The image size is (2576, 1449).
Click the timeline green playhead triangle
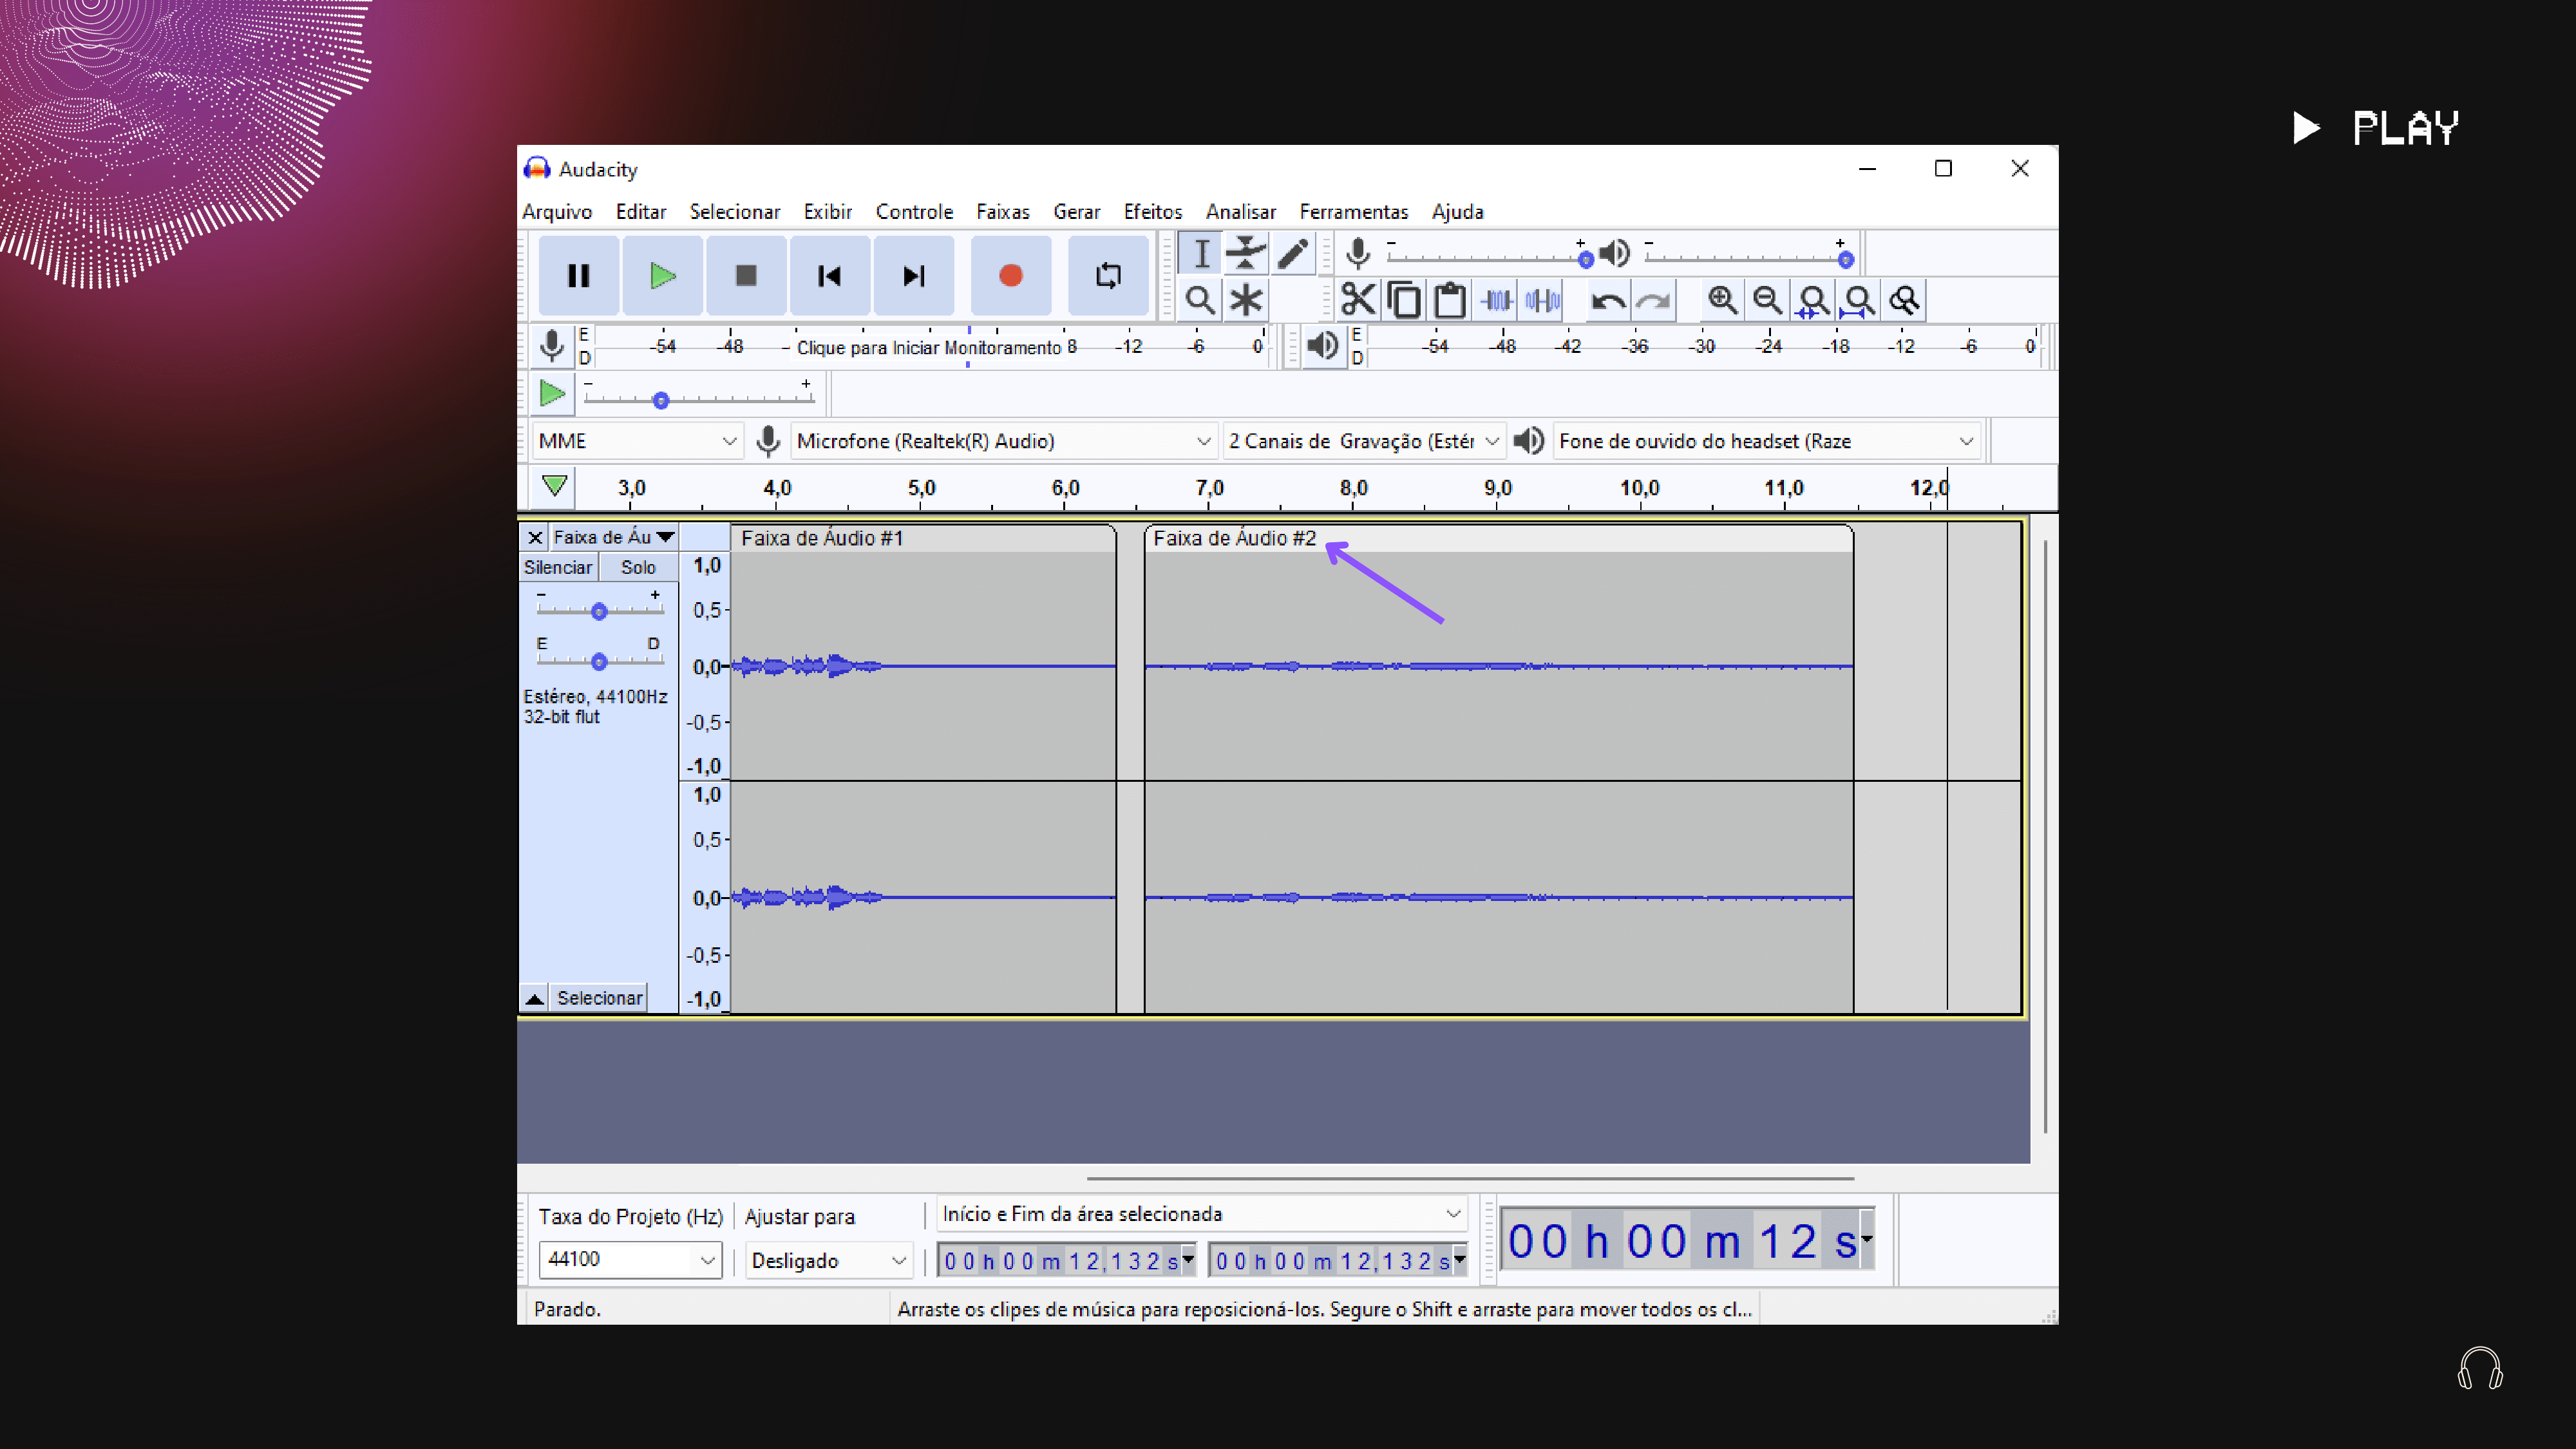pos(554,486)
